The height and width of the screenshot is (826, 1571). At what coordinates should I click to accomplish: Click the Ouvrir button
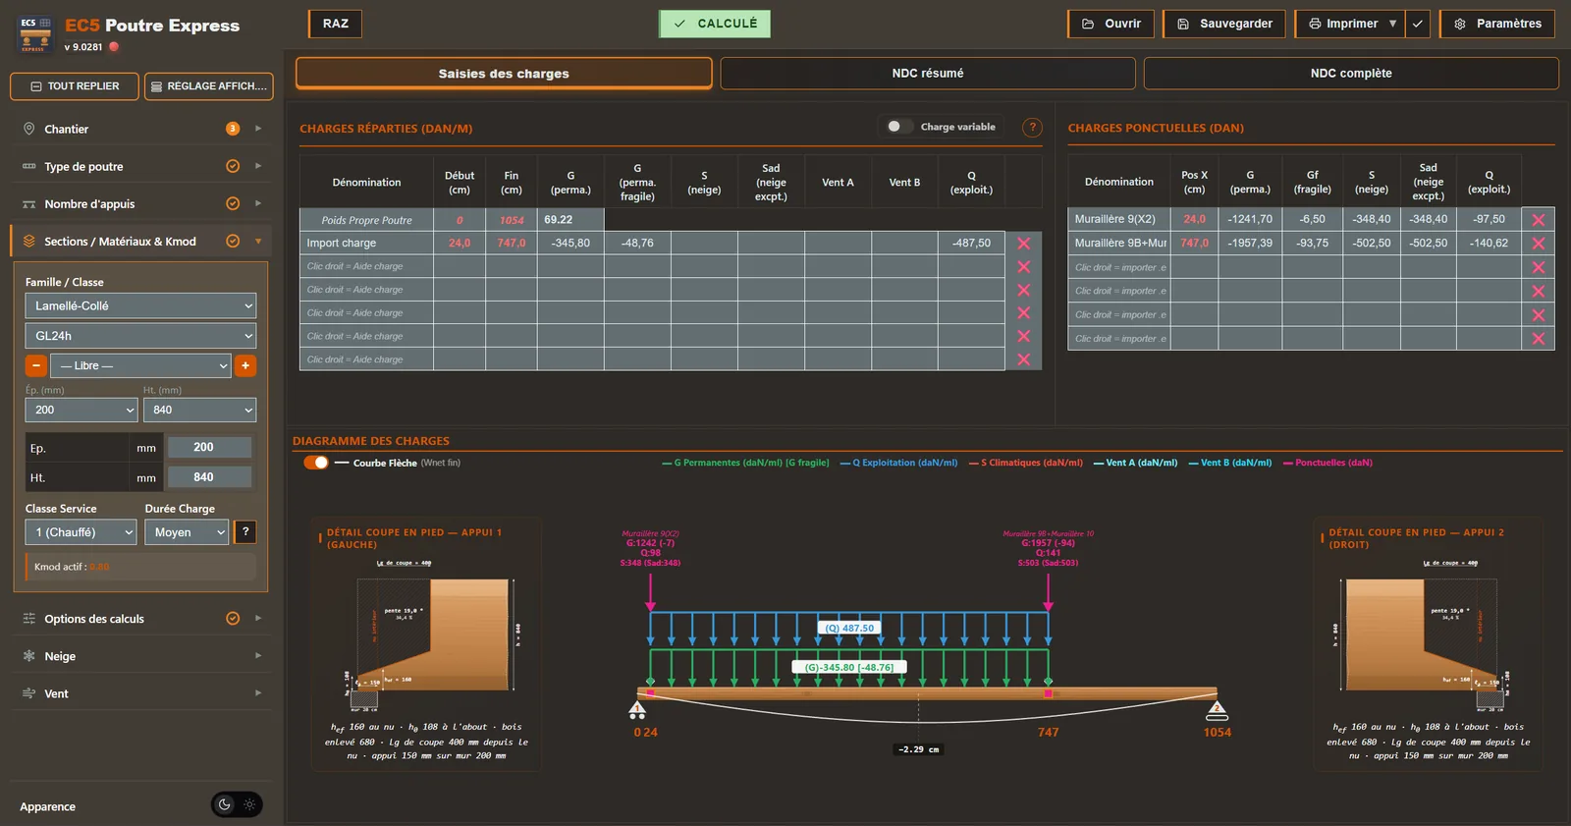(x=1111, y=24)
